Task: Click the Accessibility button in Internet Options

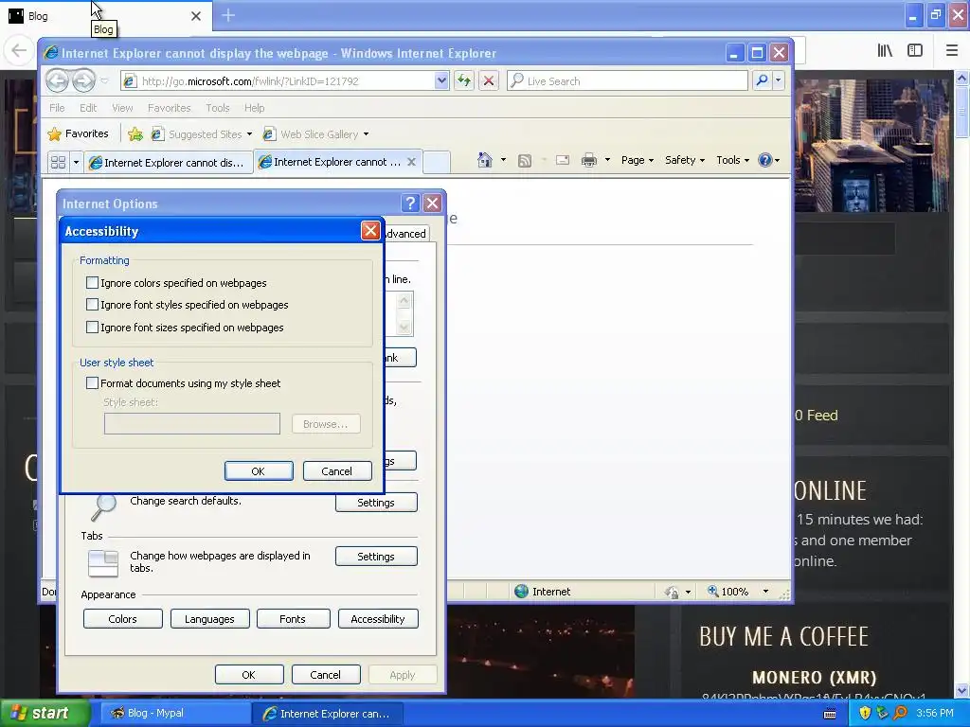Action: pos(378,619)
